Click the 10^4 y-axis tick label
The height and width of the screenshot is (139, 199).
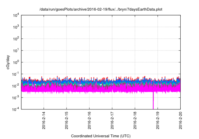[16, 15]
